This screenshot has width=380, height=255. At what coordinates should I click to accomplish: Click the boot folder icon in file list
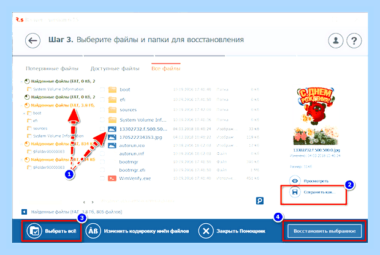point(112,90)
